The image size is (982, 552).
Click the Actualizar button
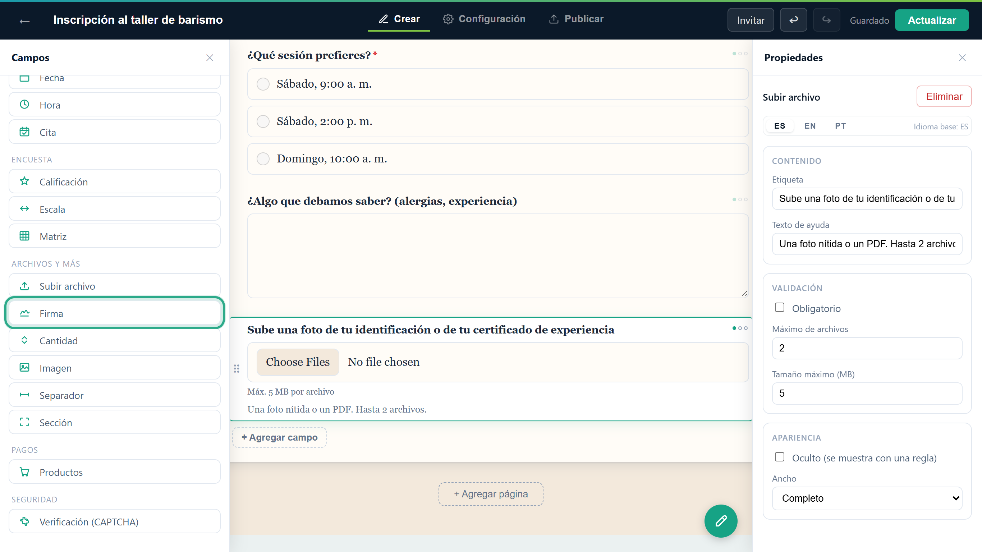click(x=932, y=20)
